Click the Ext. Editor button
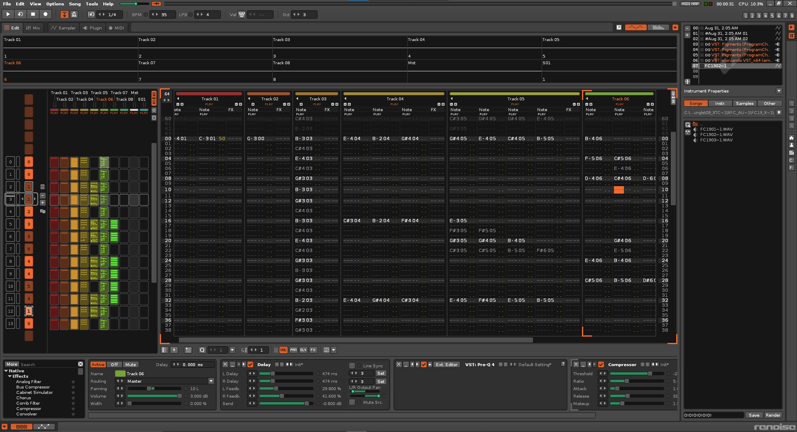Image resolution: width=797 pixels, height=432 pixels. 446,364
